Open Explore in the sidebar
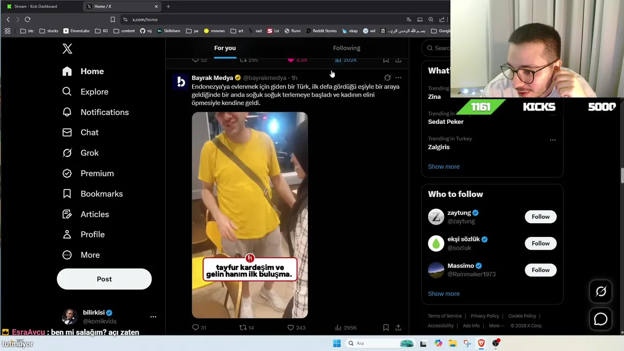 [x=85, y=92]
